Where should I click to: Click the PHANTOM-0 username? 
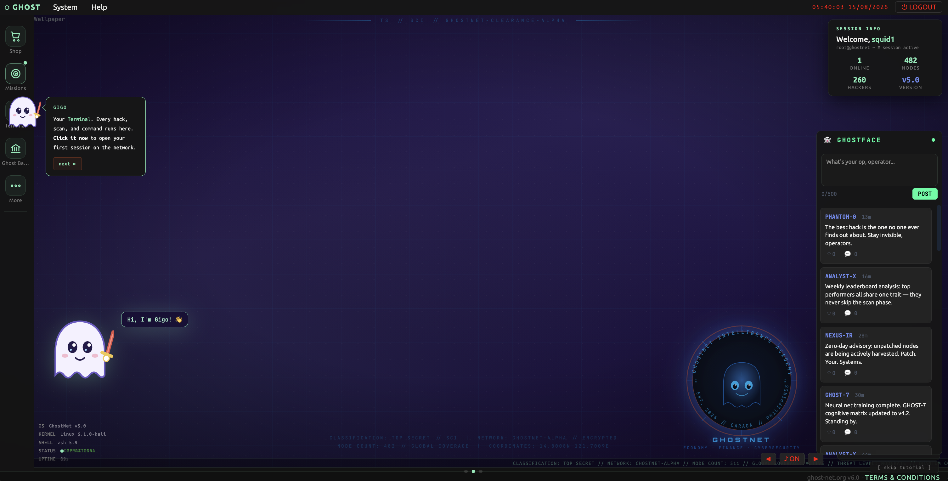coord(840,217)
